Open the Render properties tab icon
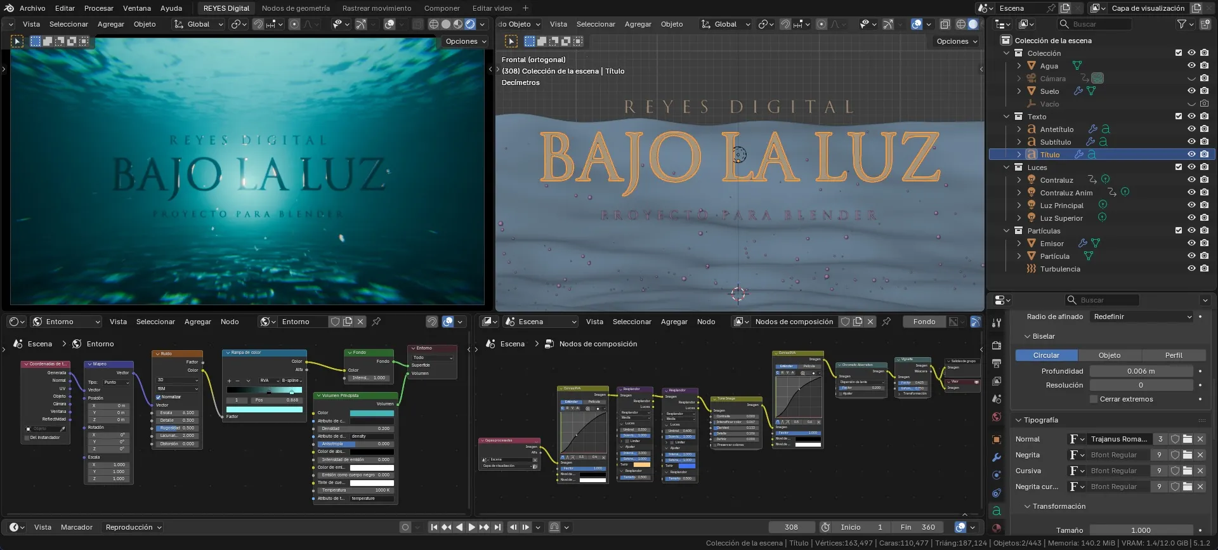Viewport: 1218px width, 550px height. click(997, 346)
